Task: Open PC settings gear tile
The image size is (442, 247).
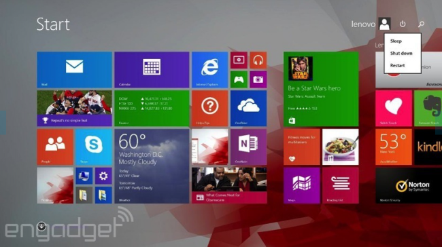Action: pos(103,176)
